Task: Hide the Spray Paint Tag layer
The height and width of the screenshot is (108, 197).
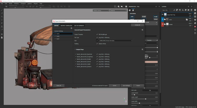Action: pyautogui.click(x=163, y=15)
